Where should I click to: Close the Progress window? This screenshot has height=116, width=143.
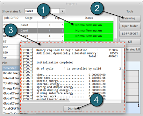[x=140, y=4]
